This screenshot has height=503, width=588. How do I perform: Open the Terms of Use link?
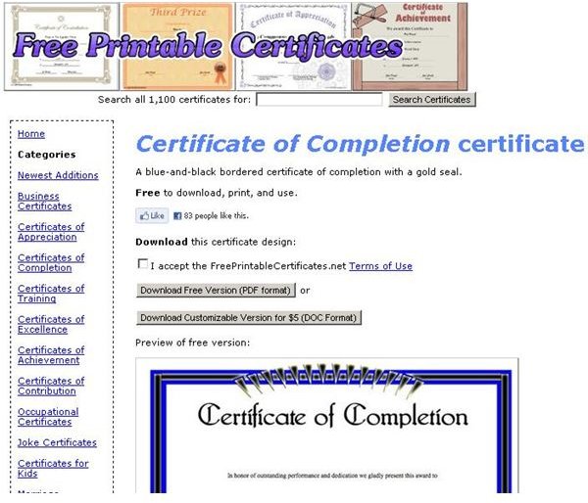pyautogui.click(x=380, y=266)
